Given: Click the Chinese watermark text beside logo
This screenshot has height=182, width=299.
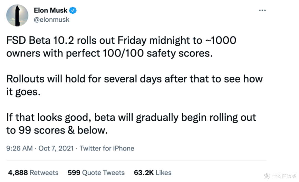Looking at the screenshot, I should (x=284, y=176).
